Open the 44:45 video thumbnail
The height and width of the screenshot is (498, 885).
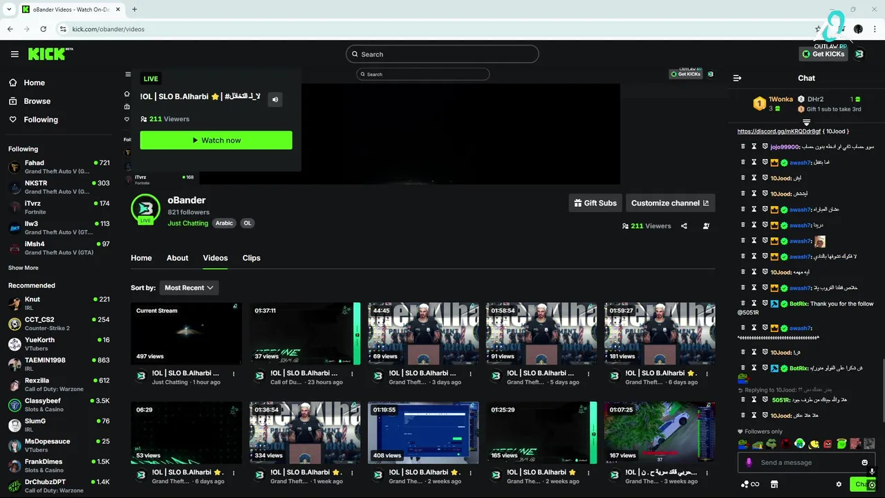point(423,333)
